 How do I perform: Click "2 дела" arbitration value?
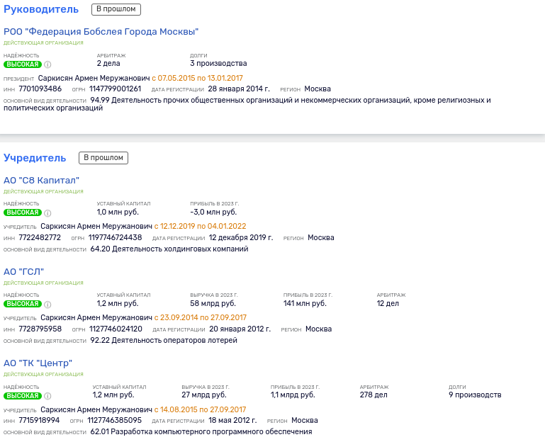pyautogui.click(x=108, y=63)
